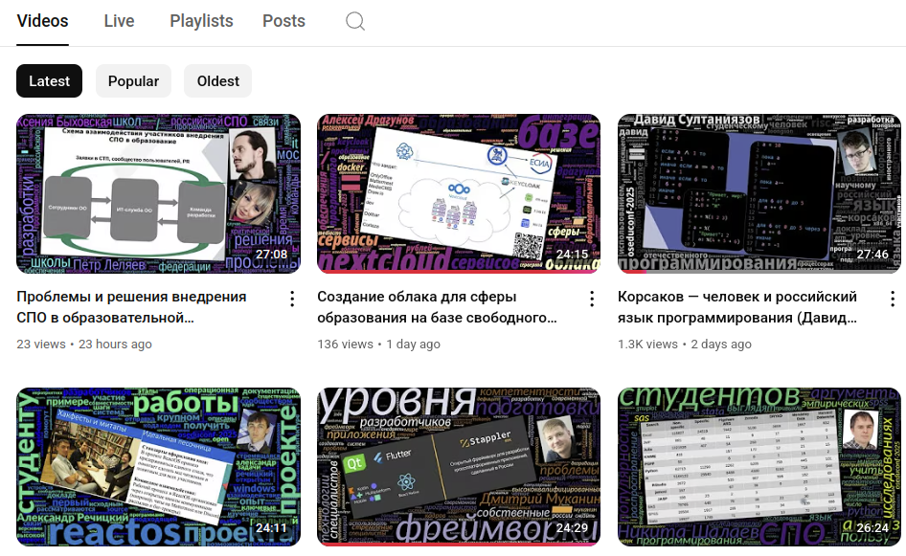Open the Корсаков — человек и российский язык title
Screen dimensions: 906x556
[x=736, y=306]
